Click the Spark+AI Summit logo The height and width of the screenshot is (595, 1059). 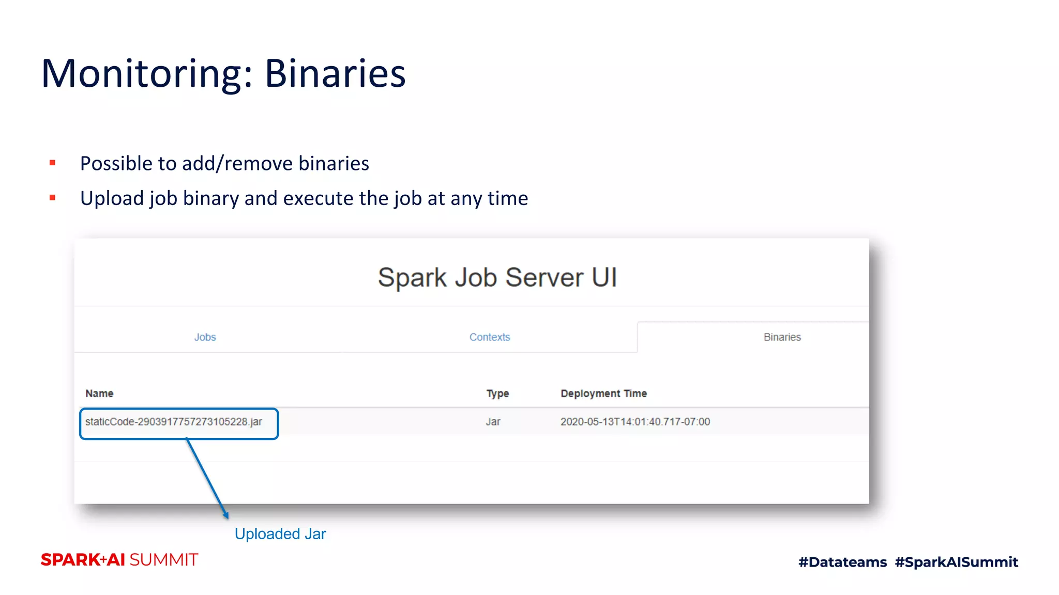coord(119,560)
